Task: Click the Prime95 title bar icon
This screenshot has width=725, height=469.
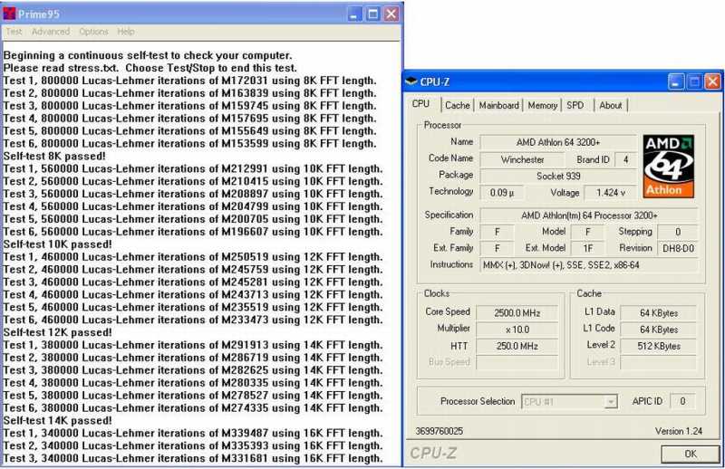Action: click(9, 14)
